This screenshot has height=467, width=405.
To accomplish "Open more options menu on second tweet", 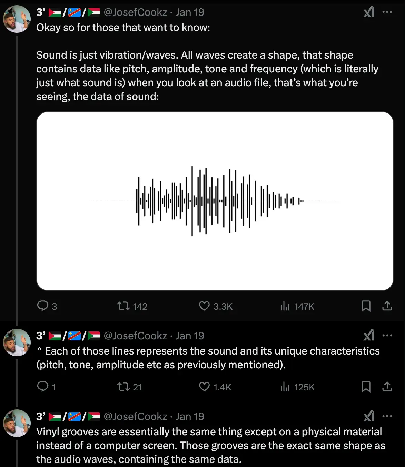I will (x=387, y=335).
